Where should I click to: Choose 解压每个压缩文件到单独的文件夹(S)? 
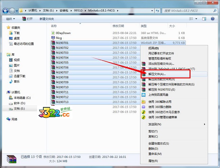[174, 85]
